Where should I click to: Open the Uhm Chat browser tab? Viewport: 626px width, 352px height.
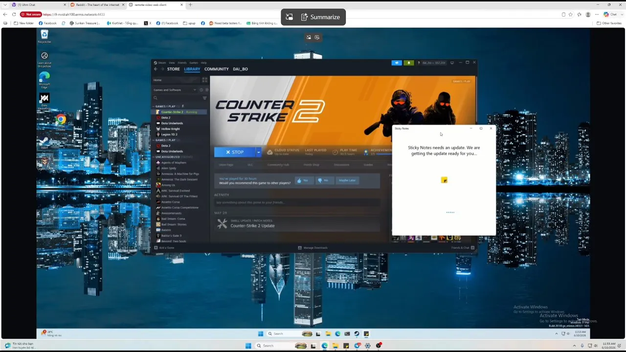tap(38, 4)
